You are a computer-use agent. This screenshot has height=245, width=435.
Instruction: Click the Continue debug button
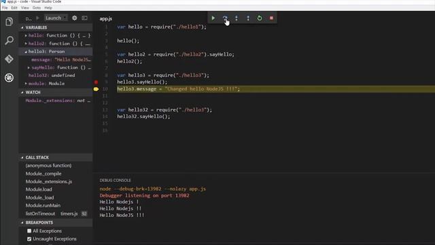[213, 18]
